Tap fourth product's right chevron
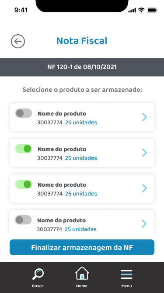 click(x=144, y=224)
